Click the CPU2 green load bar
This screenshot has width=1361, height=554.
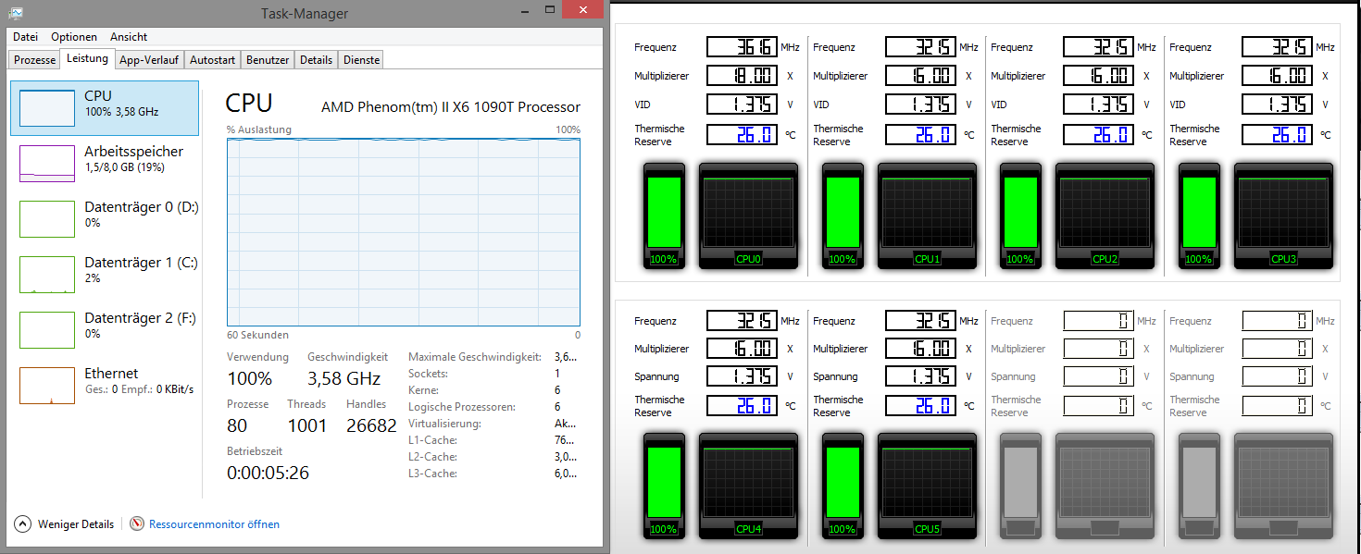pyautogui.click(x=1020, y=212)
